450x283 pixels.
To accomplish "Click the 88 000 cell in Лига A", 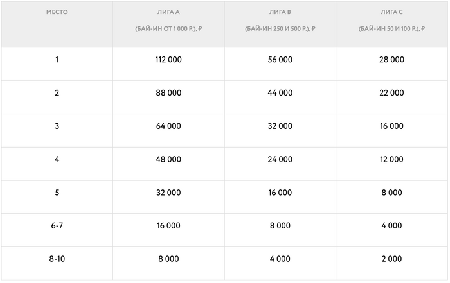I will (x=168, y=93).
